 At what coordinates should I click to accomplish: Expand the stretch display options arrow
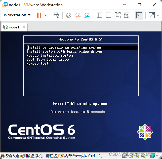click(x=158, y=15)
